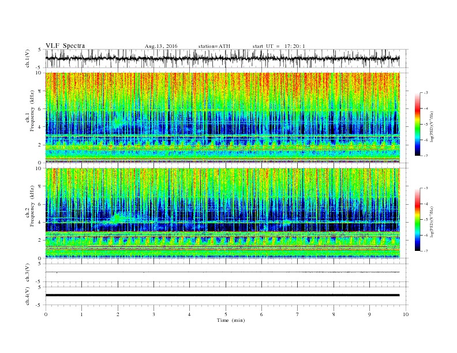Select the "ch.4(V)" vertical axis label
This screenshot has height=353, width=457.
coord(28,296)
